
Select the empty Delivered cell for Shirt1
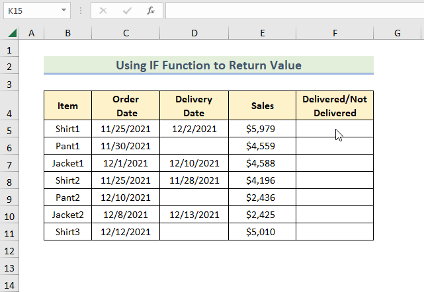click(x=335, y=129)
